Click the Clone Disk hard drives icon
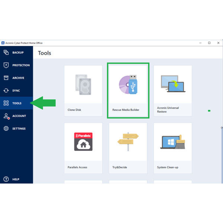223x223 pixels. pyautogui.click(x=83, y=85)
